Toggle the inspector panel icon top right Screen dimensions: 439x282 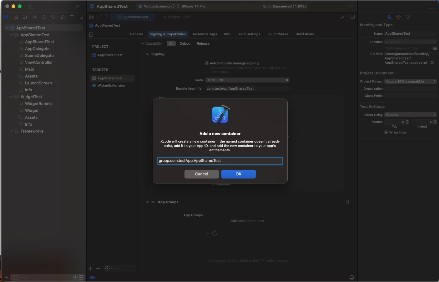click(x=431, y=6)
